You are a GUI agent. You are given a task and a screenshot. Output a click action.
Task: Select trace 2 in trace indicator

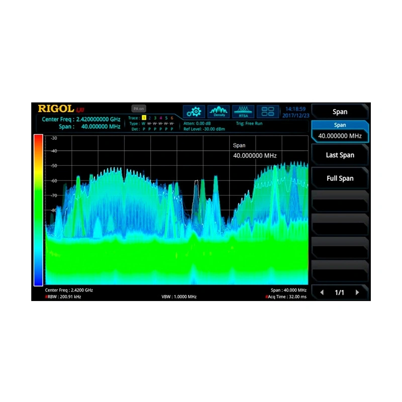149,118
